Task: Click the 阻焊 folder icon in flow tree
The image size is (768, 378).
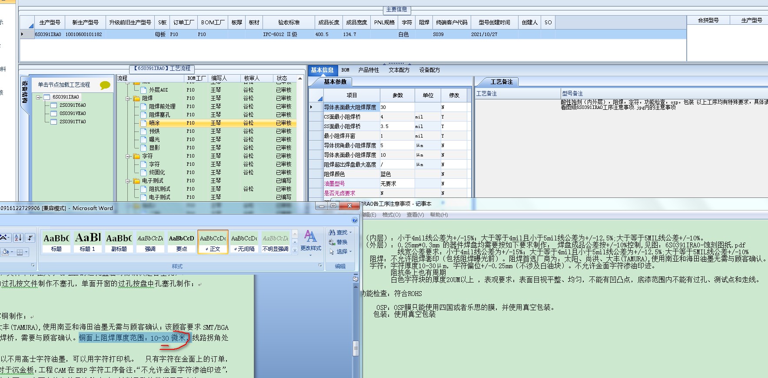Action: point(136,99)
